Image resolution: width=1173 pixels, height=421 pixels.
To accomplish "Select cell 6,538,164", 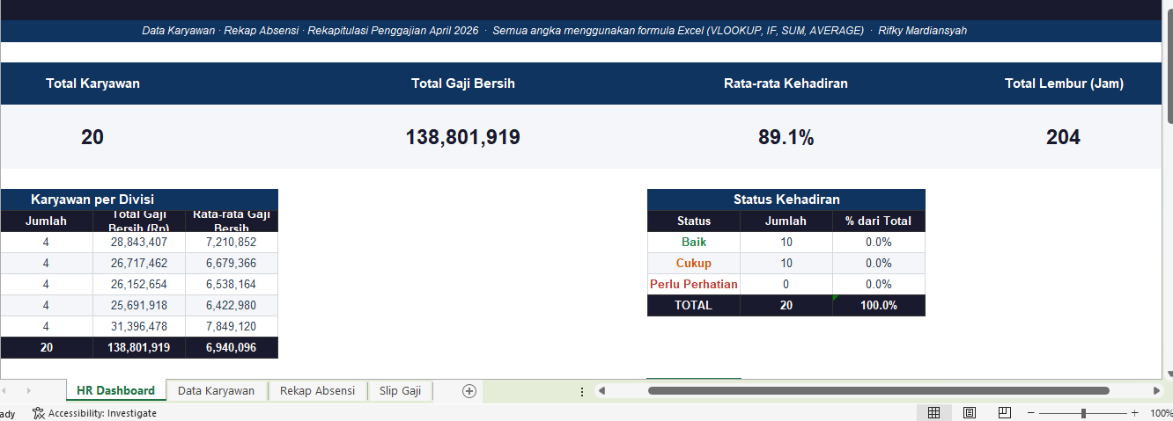I will pos(232,284).
